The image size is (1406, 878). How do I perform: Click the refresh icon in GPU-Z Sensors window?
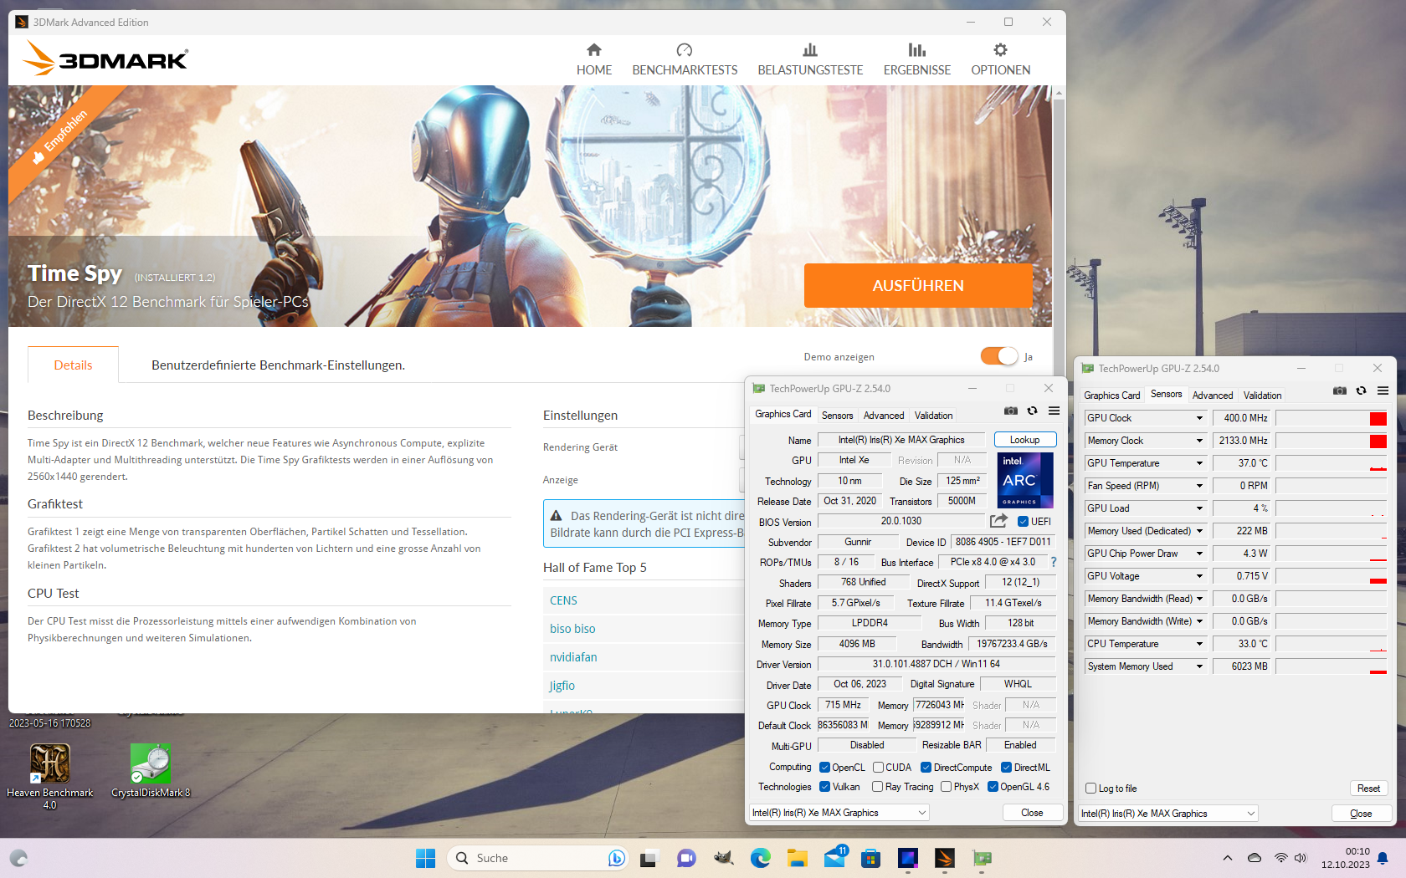click(1362, 391)
